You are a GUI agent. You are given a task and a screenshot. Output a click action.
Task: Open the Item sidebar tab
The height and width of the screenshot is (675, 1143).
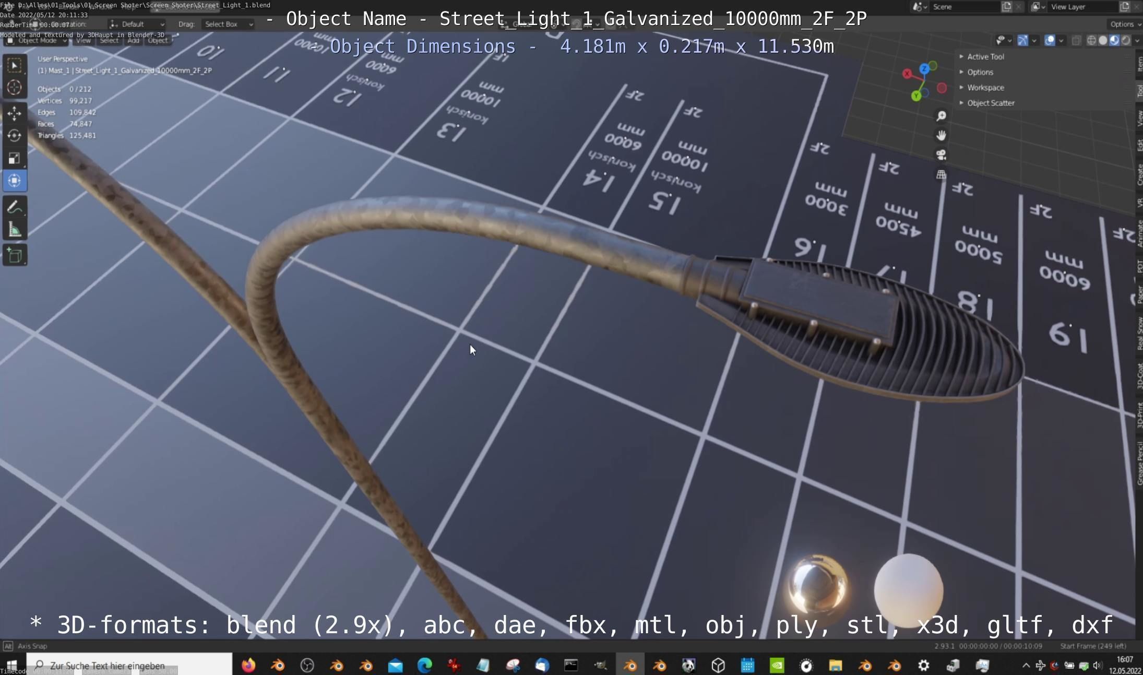pos(1139,64)
